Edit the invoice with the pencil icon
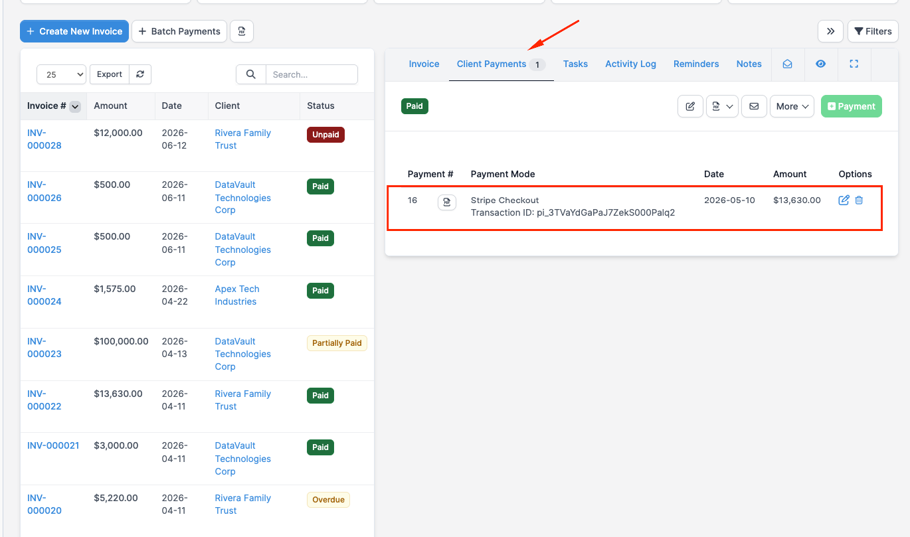The height and width of the screenshot is (537, 910). [690, 106]
